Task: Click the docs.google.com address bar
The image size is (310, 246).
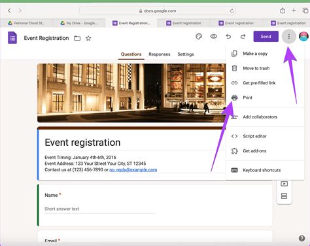Action: [158, 10]
